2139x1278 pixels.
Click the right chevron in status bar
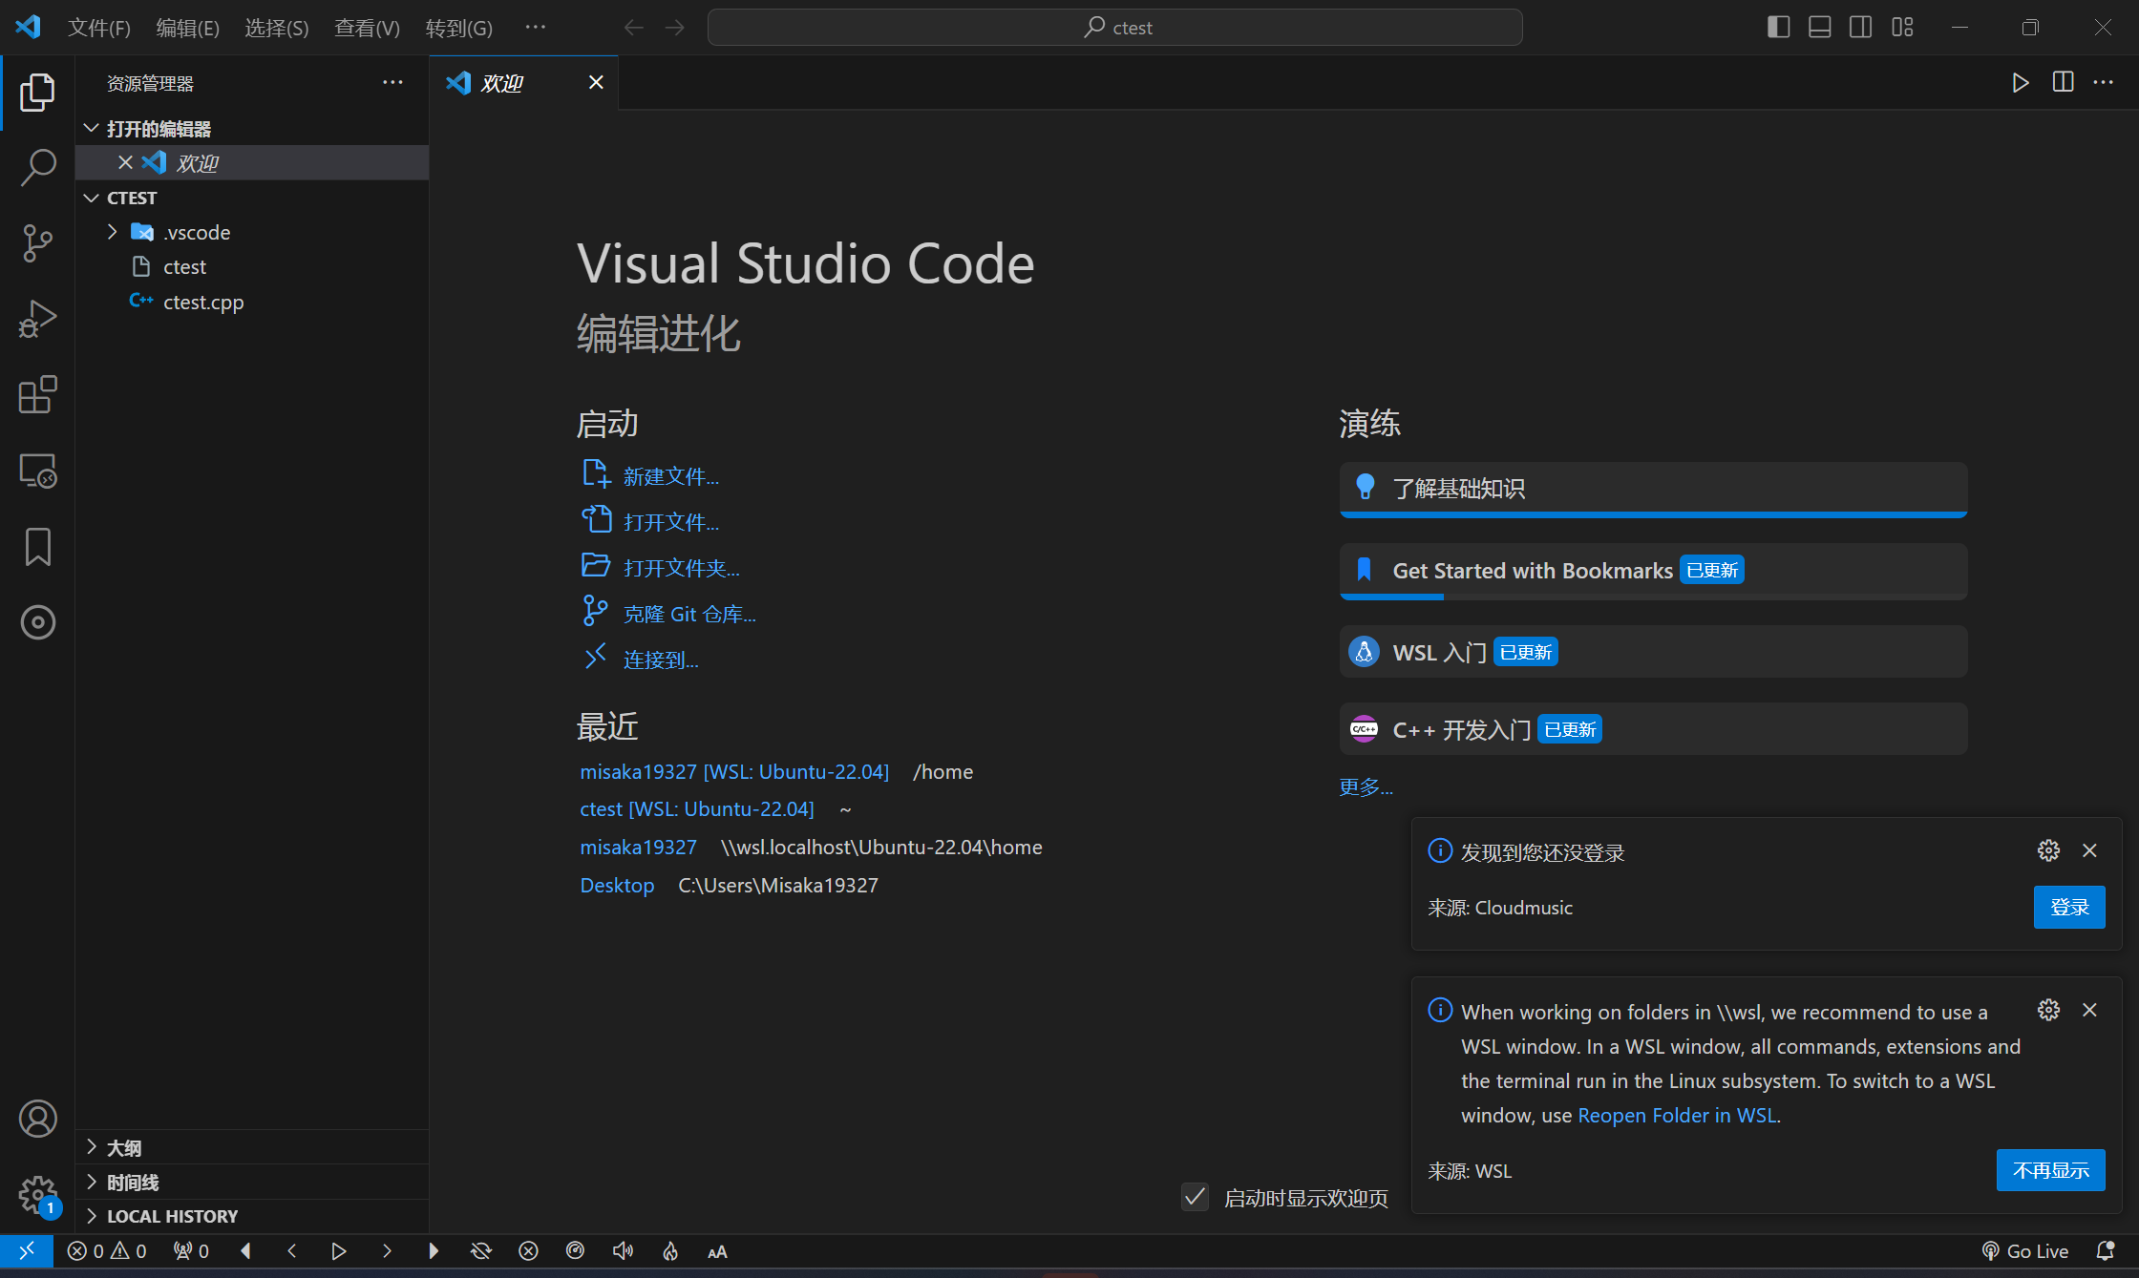click(387, 1251)
